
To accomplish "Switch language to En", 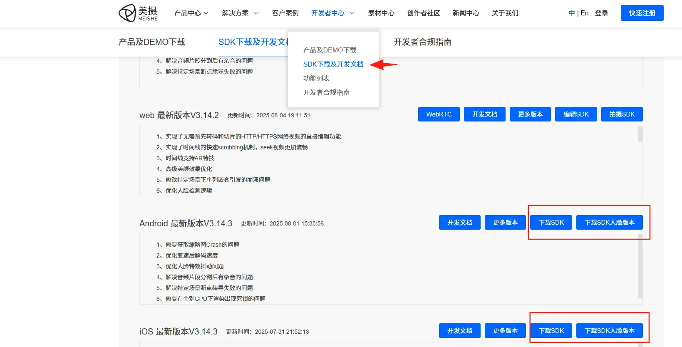I will pos(585,13).
